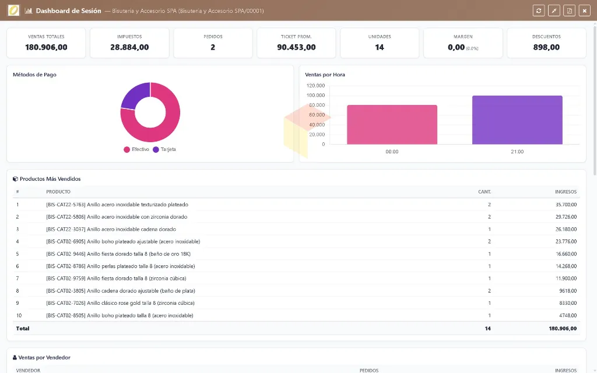Open the Pedidos card
This screenshot has height=373, width=597.
(213, 43)
